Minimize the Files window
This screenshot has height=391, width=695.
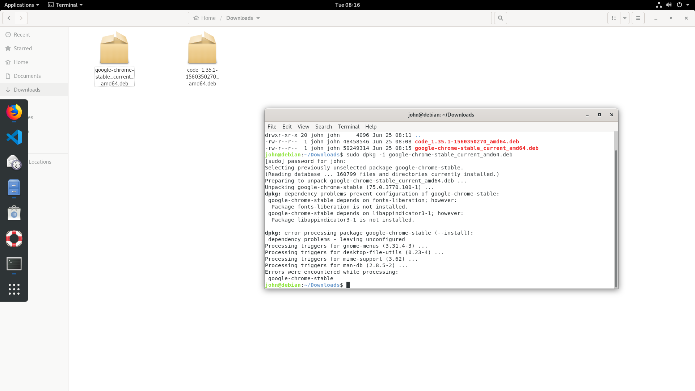(x=656, y=18)
